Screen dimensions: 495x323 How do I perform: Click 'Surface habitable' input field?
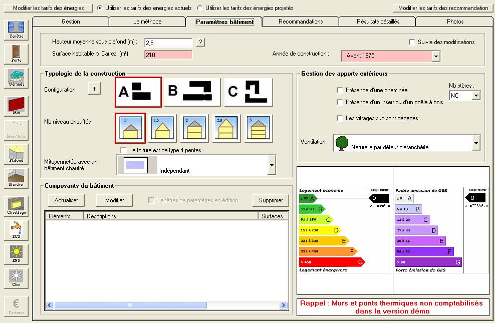click(x=168, y=55)
